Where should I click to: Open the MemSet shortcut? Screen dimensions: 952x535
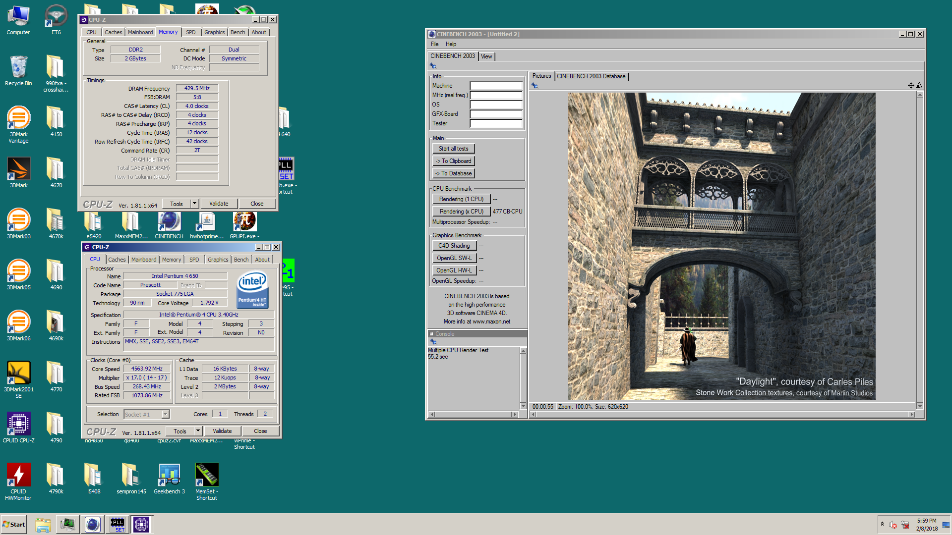(x=207, y=481)
